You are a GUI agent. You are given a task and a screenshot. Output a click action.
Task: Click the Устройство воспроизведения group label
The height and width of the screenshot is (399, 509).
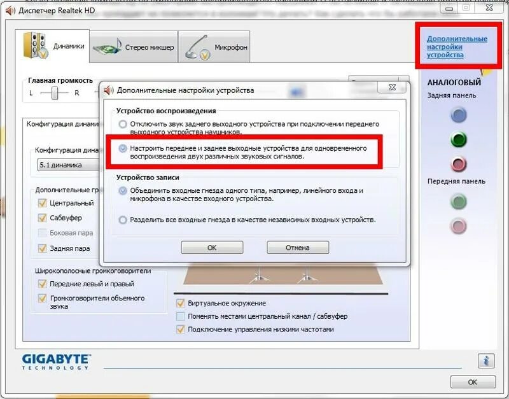pyautogui.click(x=166, y=111)
